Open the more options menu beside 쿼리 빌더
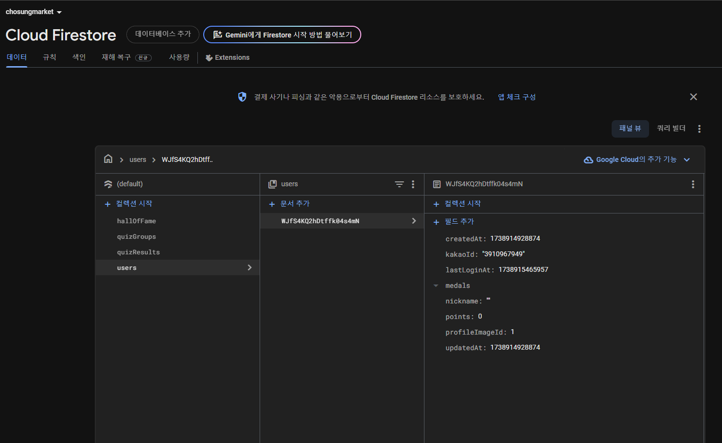The height and width of the screenshot is (443, 722). coord(699,129)
